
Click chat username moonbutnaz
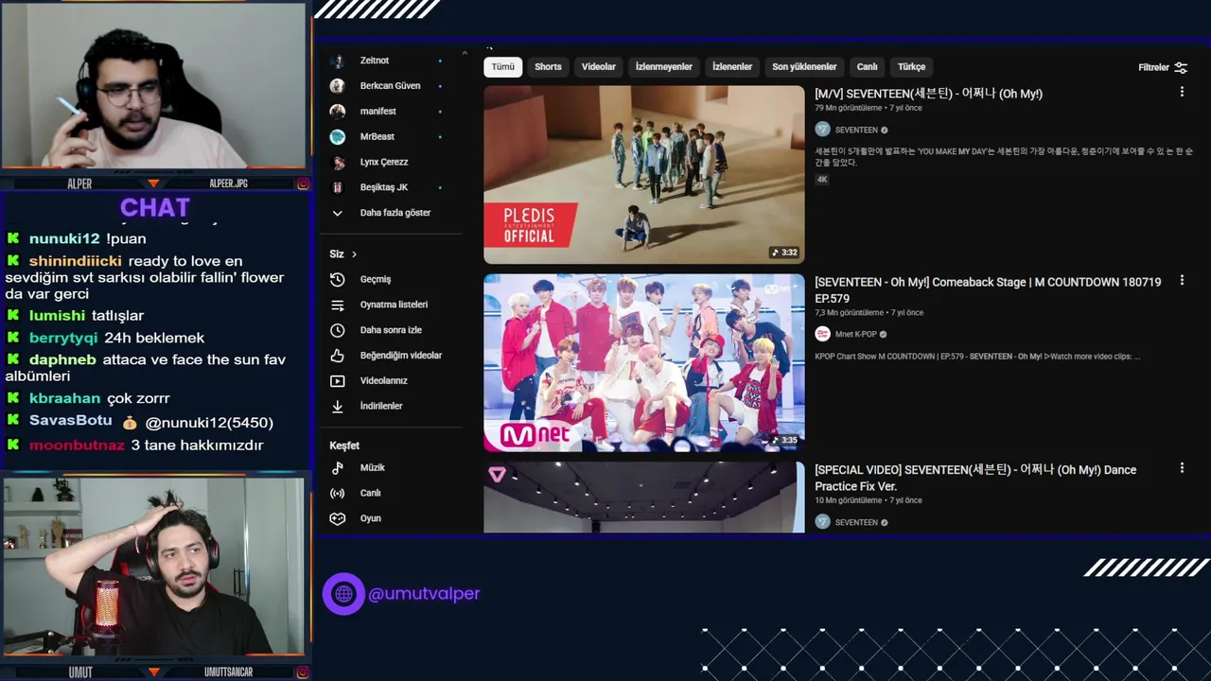pyautogui.click(x=77, y=445)
